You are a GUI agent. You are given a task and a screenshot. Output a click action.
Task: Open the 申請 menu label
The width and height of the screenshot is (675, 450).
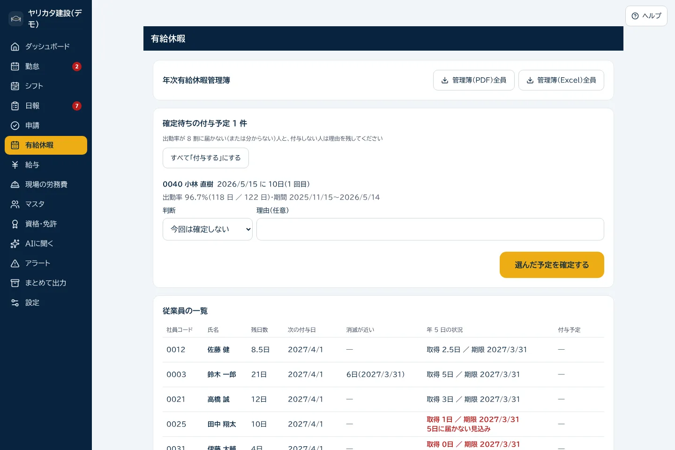(32, 125)
